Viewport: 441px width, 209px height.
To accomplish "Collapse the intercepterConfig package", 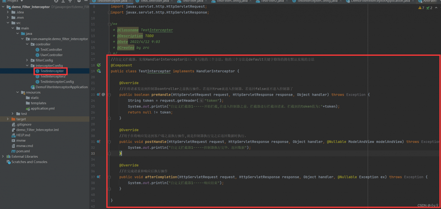I will 27,66.
